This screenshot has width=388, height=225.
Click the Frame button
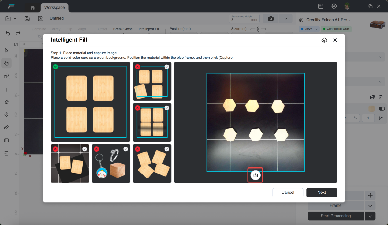pos(336,206)
